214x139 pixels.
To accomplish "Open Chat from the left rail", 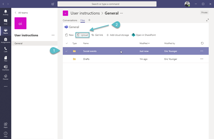I will tap(5, 22).
